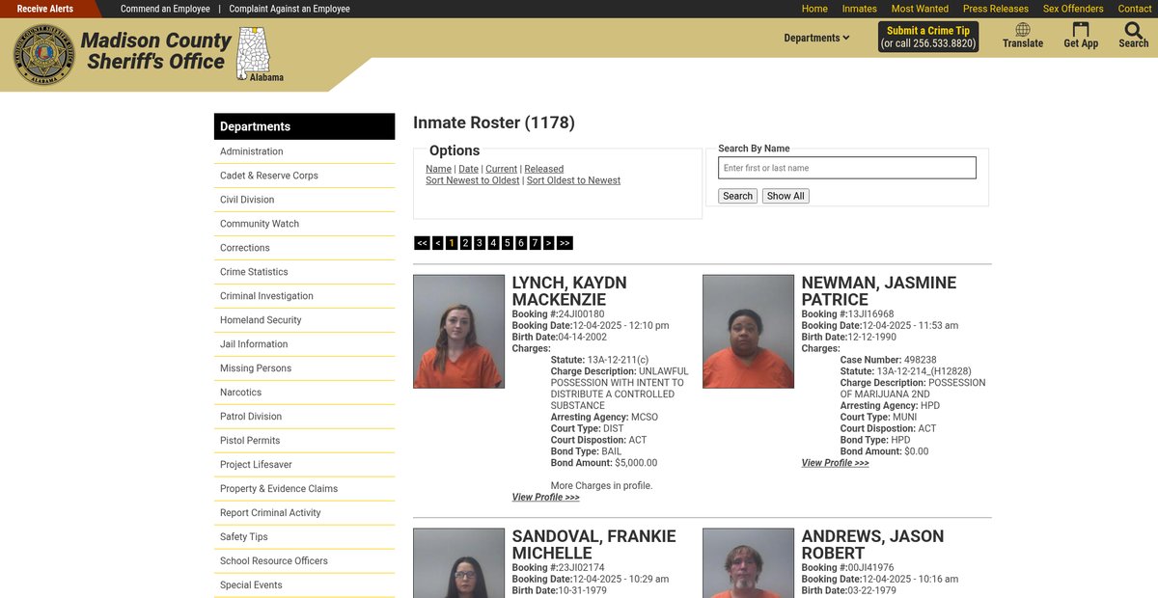Open Commend an Employee link
The height and width of the screenshot is (598, 1158).
pos(165,9)
